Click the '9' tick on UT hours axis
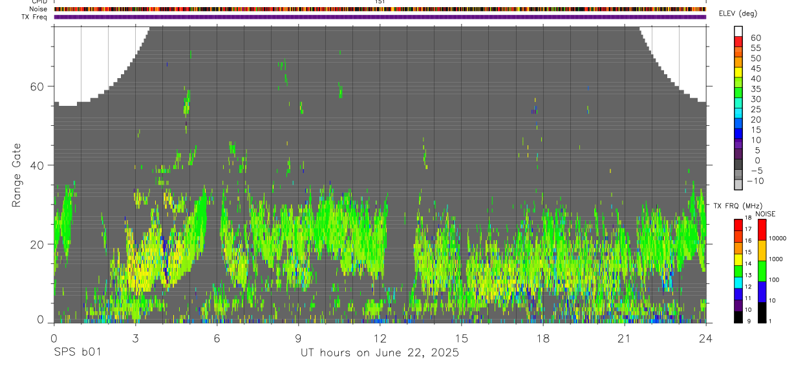 (x=298, y=338)
